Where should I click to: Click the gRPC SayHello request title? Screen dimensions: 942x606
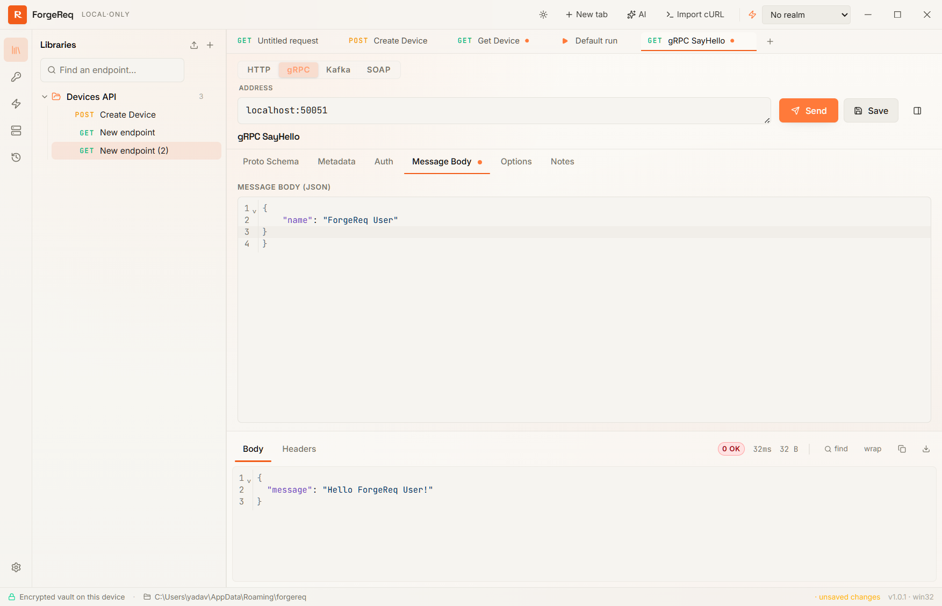pos(269,137)
